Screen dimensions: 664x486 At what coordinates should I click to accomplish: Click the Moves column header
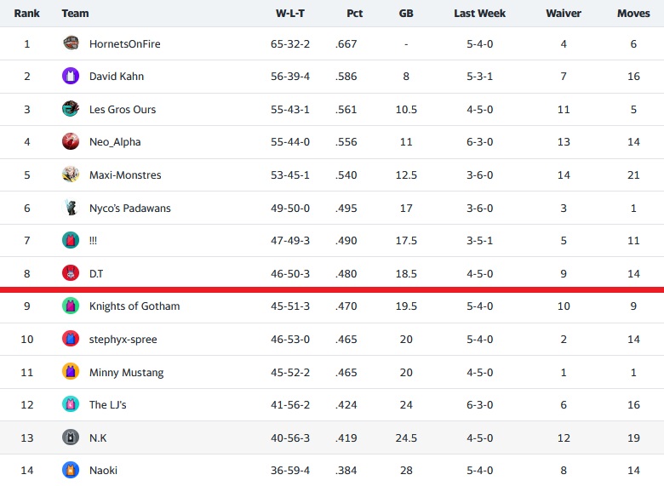point(633,14)
